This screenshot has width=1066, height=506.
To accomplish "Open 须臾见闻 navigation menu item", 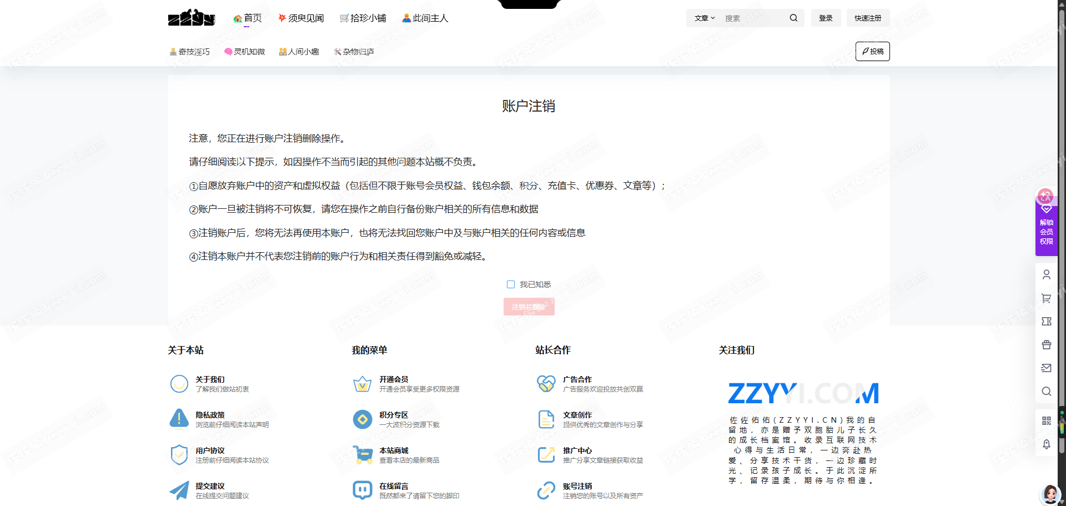I will click(x=301, y=18).
